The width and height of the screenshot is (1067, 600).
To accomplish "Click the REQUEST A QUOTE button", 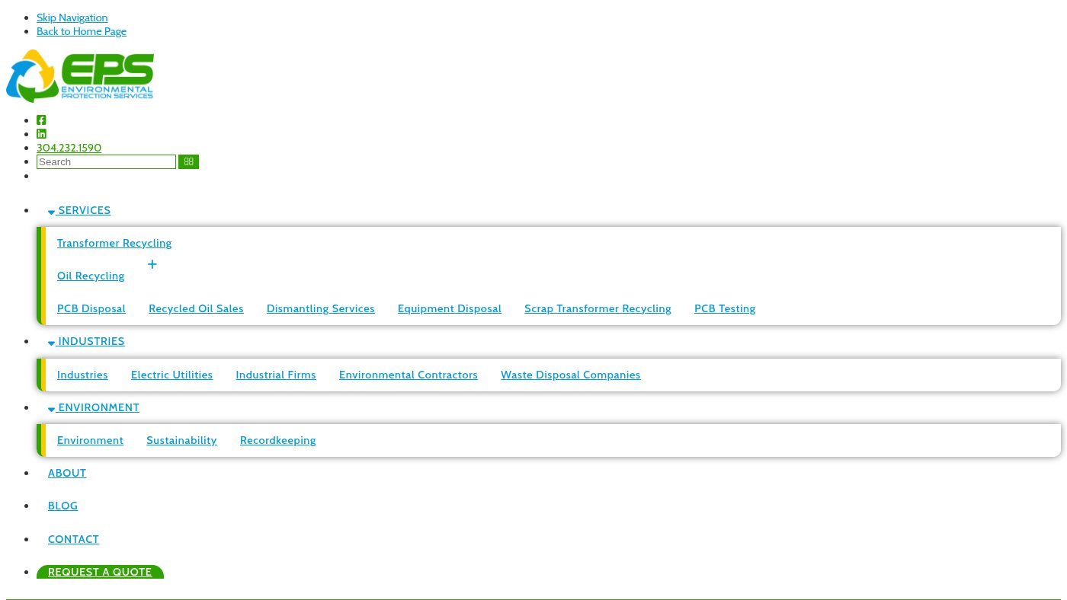I will click(100, 572).
